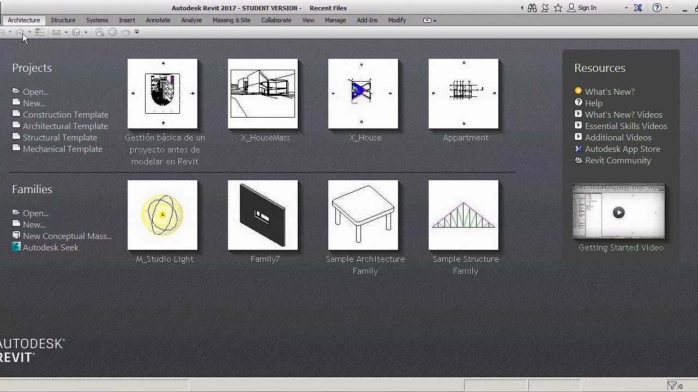Image resolution: width=698 pixels, height=392 pixels.
Task: Open the Sample Architecture Family thumbnail
Action: [x=363, y=215]
